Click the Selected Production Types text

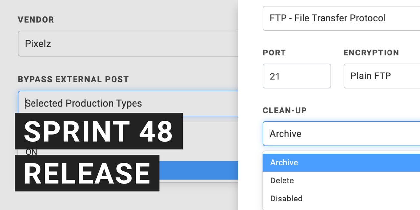(84, 103)
